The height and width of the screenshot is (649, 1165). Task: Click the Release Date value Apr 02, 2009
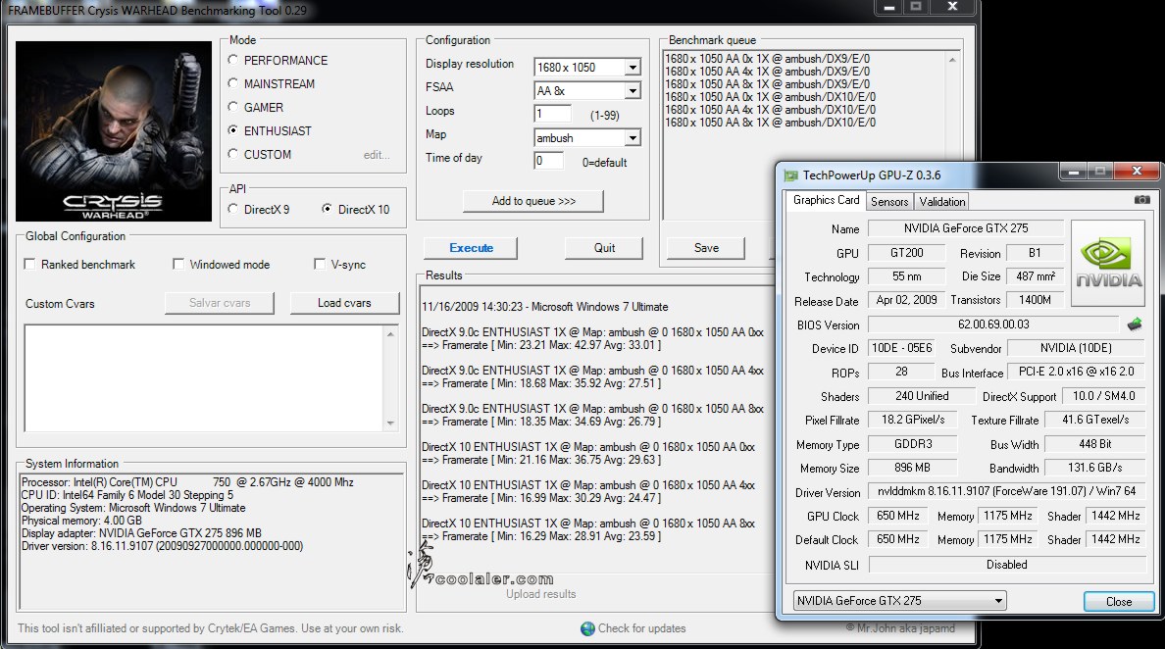tap(906, 300)
